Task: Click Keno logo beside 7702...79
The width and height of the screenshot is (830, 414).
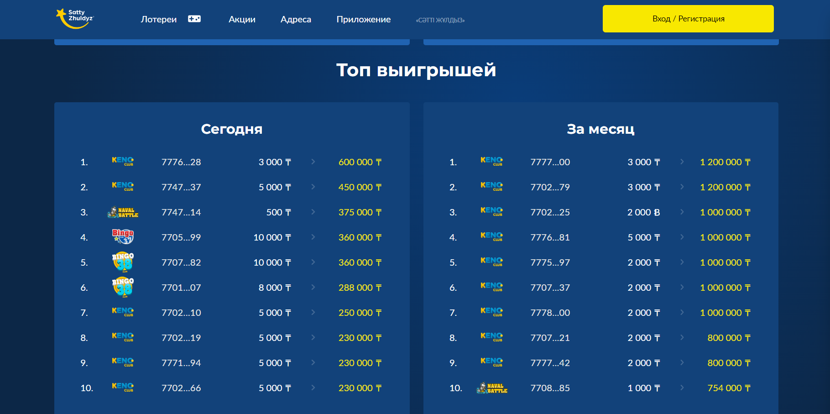Action: pos(491,186)
